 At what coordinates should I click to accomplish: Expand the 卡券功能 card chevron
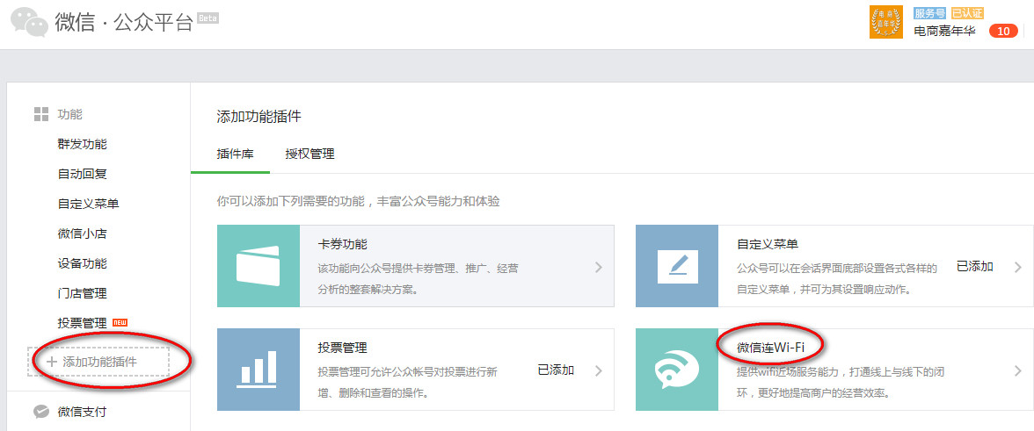[598, 267]
